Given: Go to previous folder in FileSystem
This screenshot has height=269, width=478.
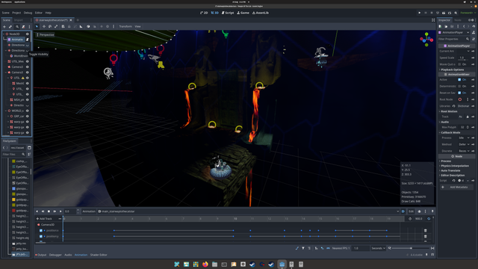Looking at the screenshot, I should (4, 148).
